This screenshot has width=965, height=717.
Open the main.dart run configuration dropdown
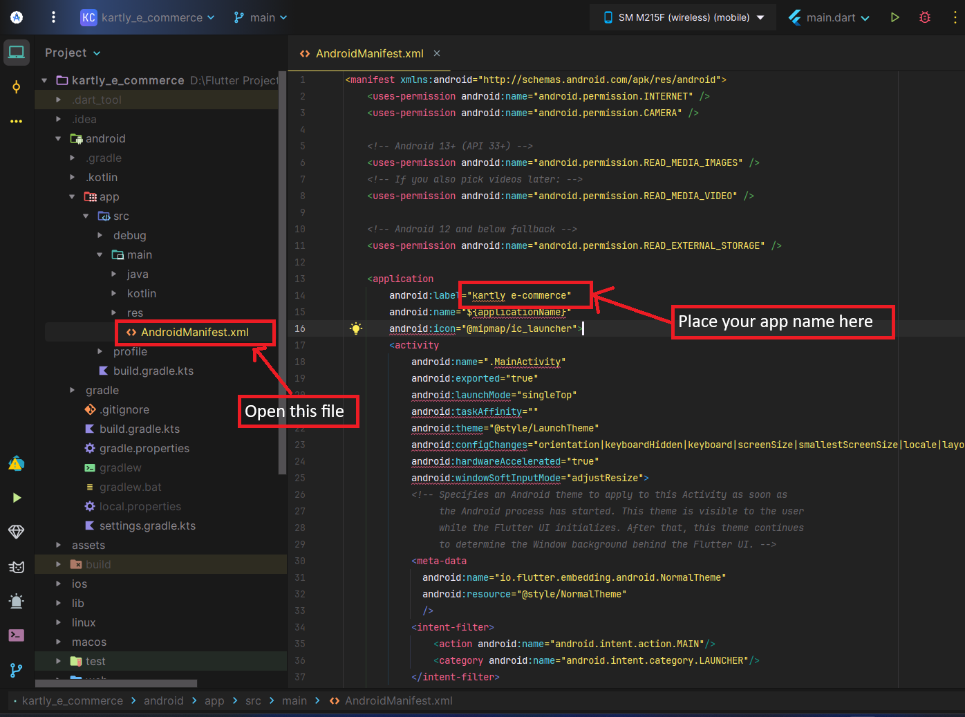pyautogui.click(x=830, y=17)
